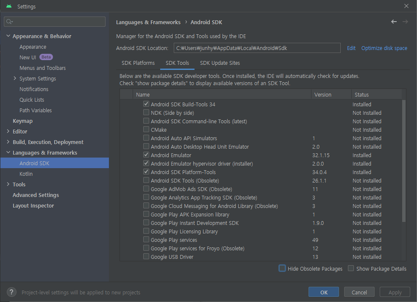417x302 pixels.
Task: Close the Settings dialog with X
Action: (406, 6)
